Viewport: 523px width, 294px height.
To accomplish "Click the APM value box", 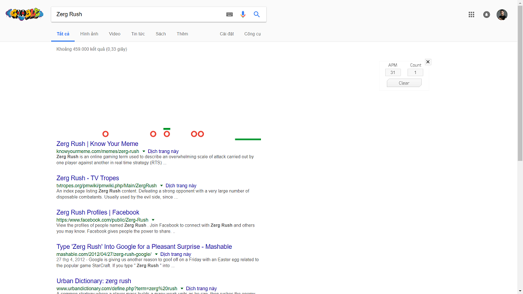I will click(x=393, y=72).
